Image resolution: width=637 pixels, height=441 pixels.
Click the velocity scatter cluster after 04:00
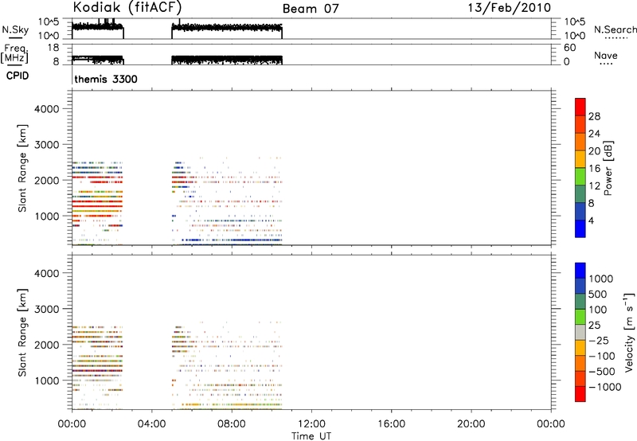tap(227, 365)
